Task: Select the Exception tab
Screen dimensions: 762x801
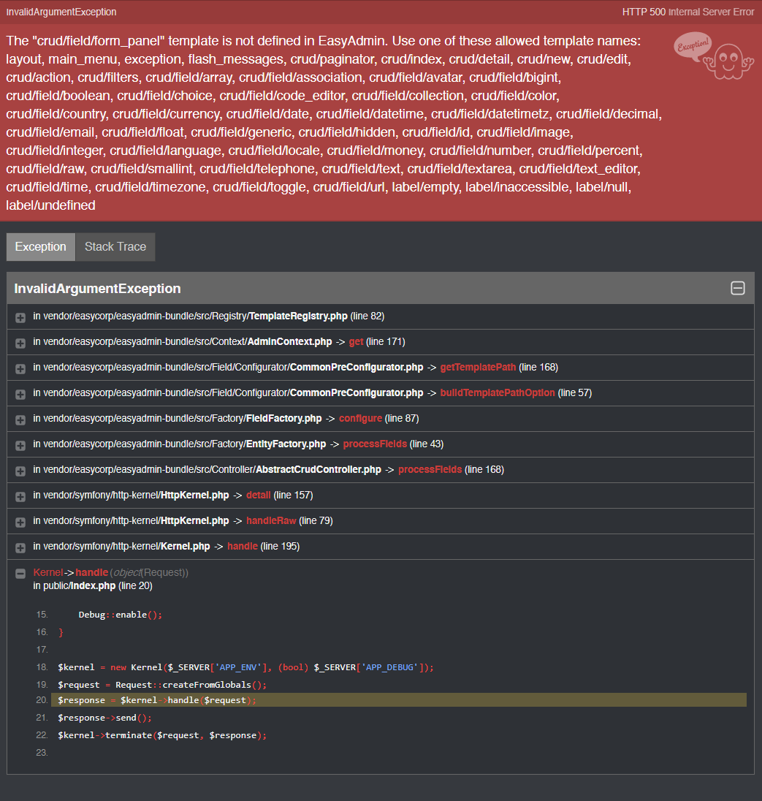Action: (40, 246)
